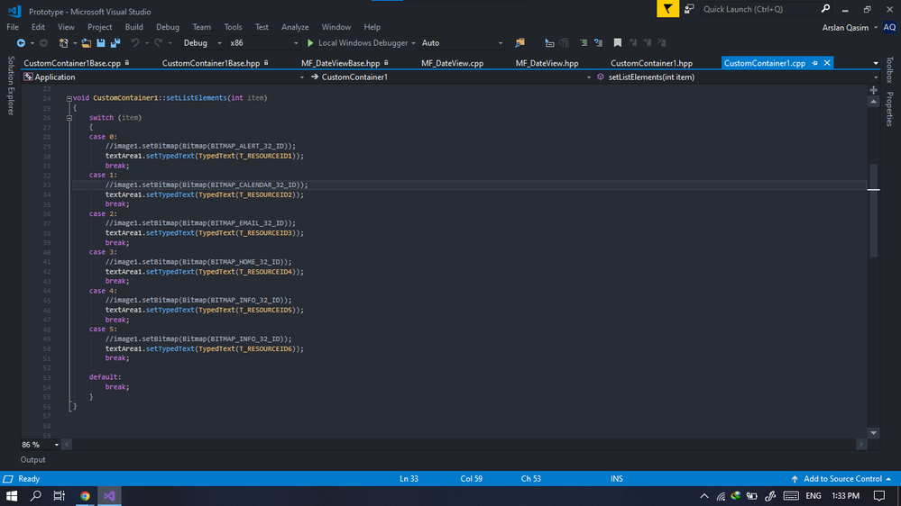
Task: Open the Debug configuration dropdown
Action: point(202,43)
